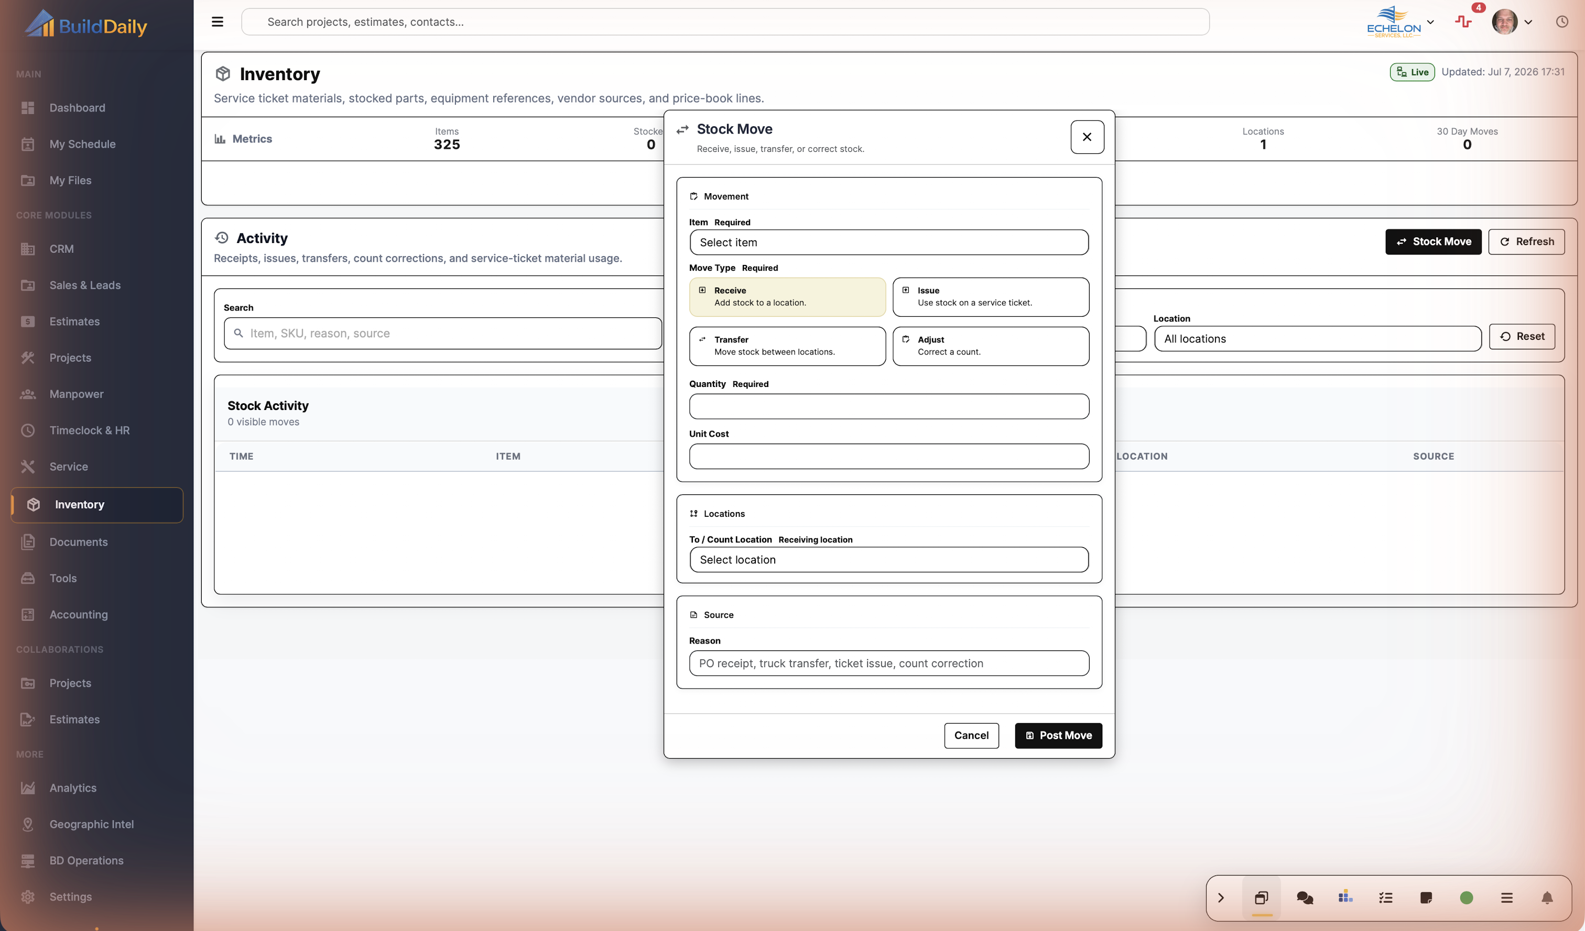
Task: Click the green status dot in dock
Action: click(x=1466, y=897)
